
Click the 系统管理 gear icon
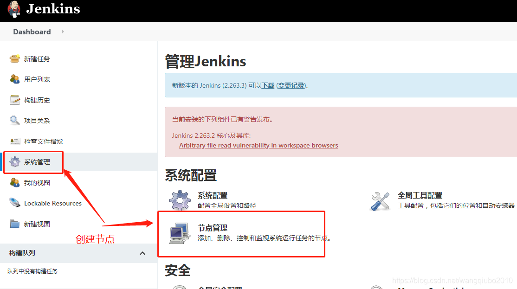click(14, 162)
